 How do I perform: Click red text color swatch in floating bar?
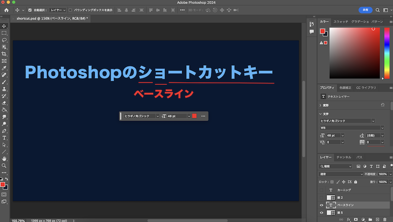(194, 116)
